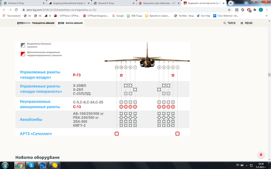The height and width of the screenshot is (169, 271).
Task: Expand the hidden bookmarks chevron
Action: (267, 16)
